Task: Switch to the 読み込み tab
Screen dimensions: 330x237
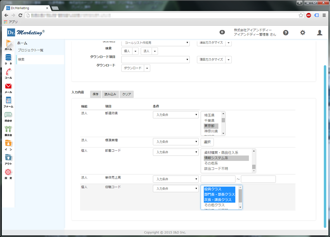Action: (110, 94)
